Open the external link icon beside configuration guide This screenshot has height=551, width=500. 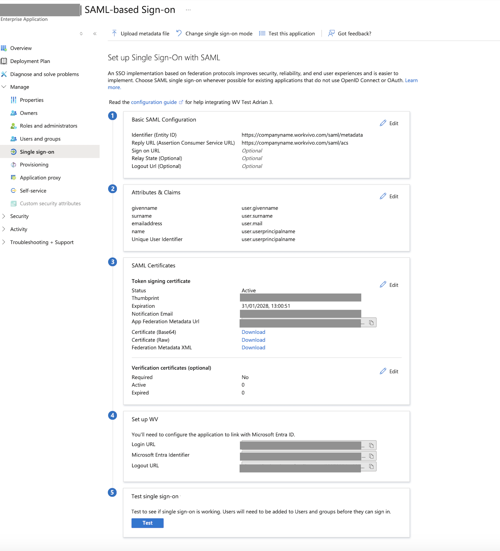tap(181, 102)
